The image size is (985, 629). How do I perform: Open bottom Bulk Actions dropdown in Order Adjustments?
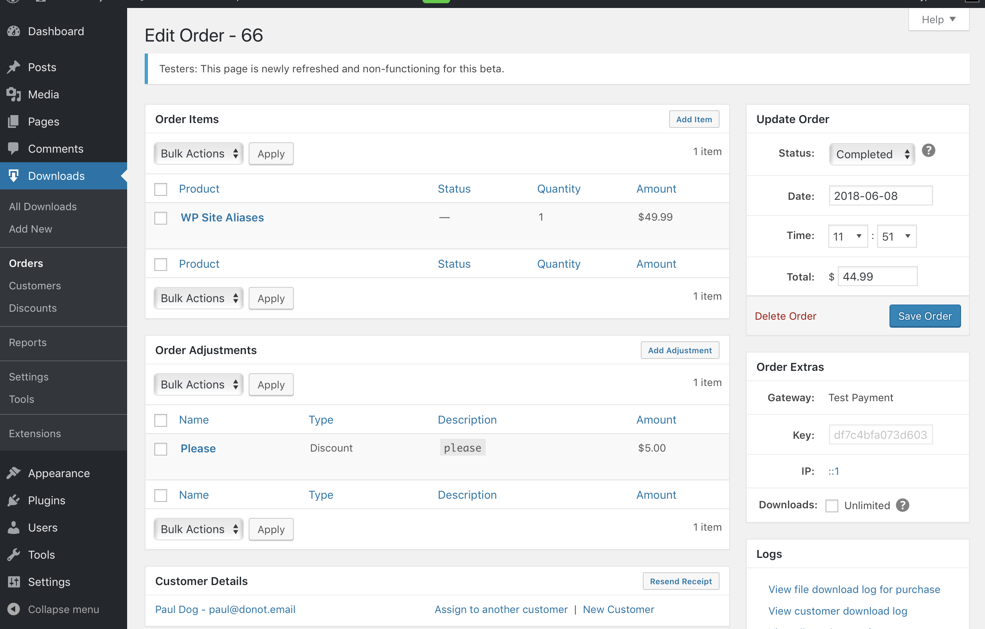(199, 529)
